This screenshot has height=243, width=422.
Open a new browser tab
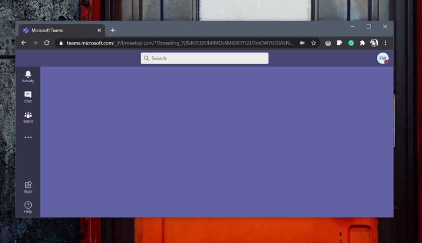point(113,30)
